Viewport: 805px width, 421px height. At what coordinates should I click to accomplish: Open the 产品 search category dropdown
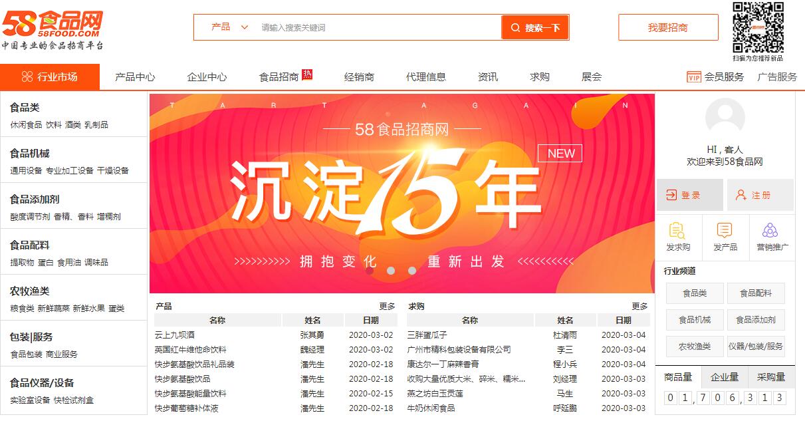pyautogui.click(x=229, y=27)
